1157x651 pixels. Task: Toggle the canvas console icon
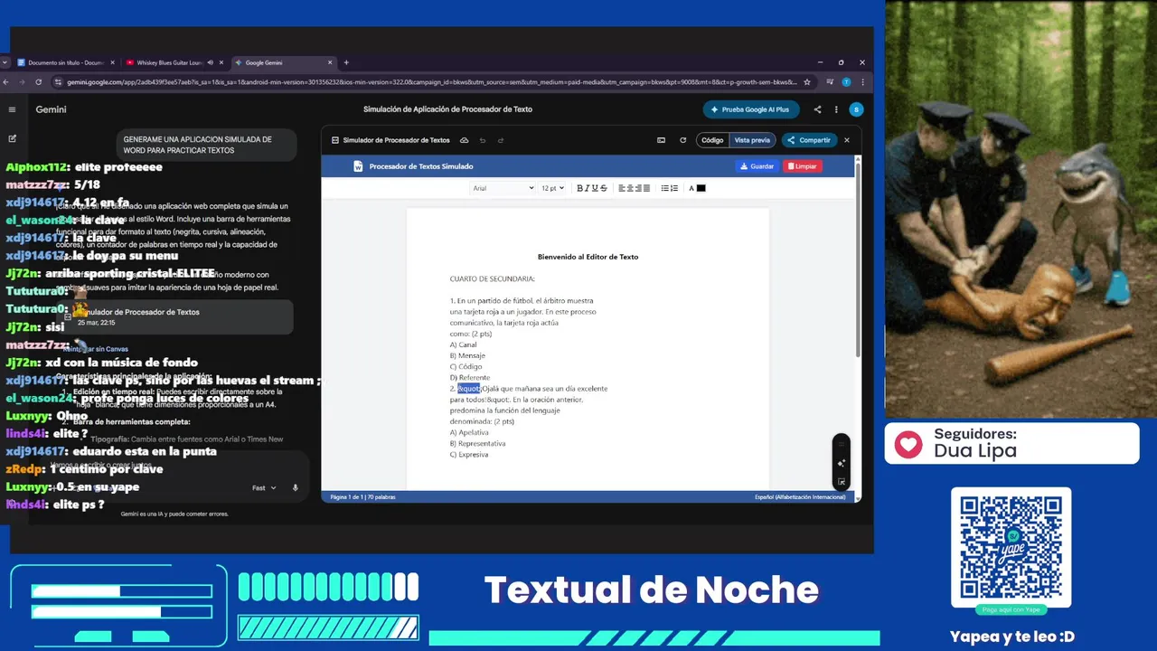[661, 140]
